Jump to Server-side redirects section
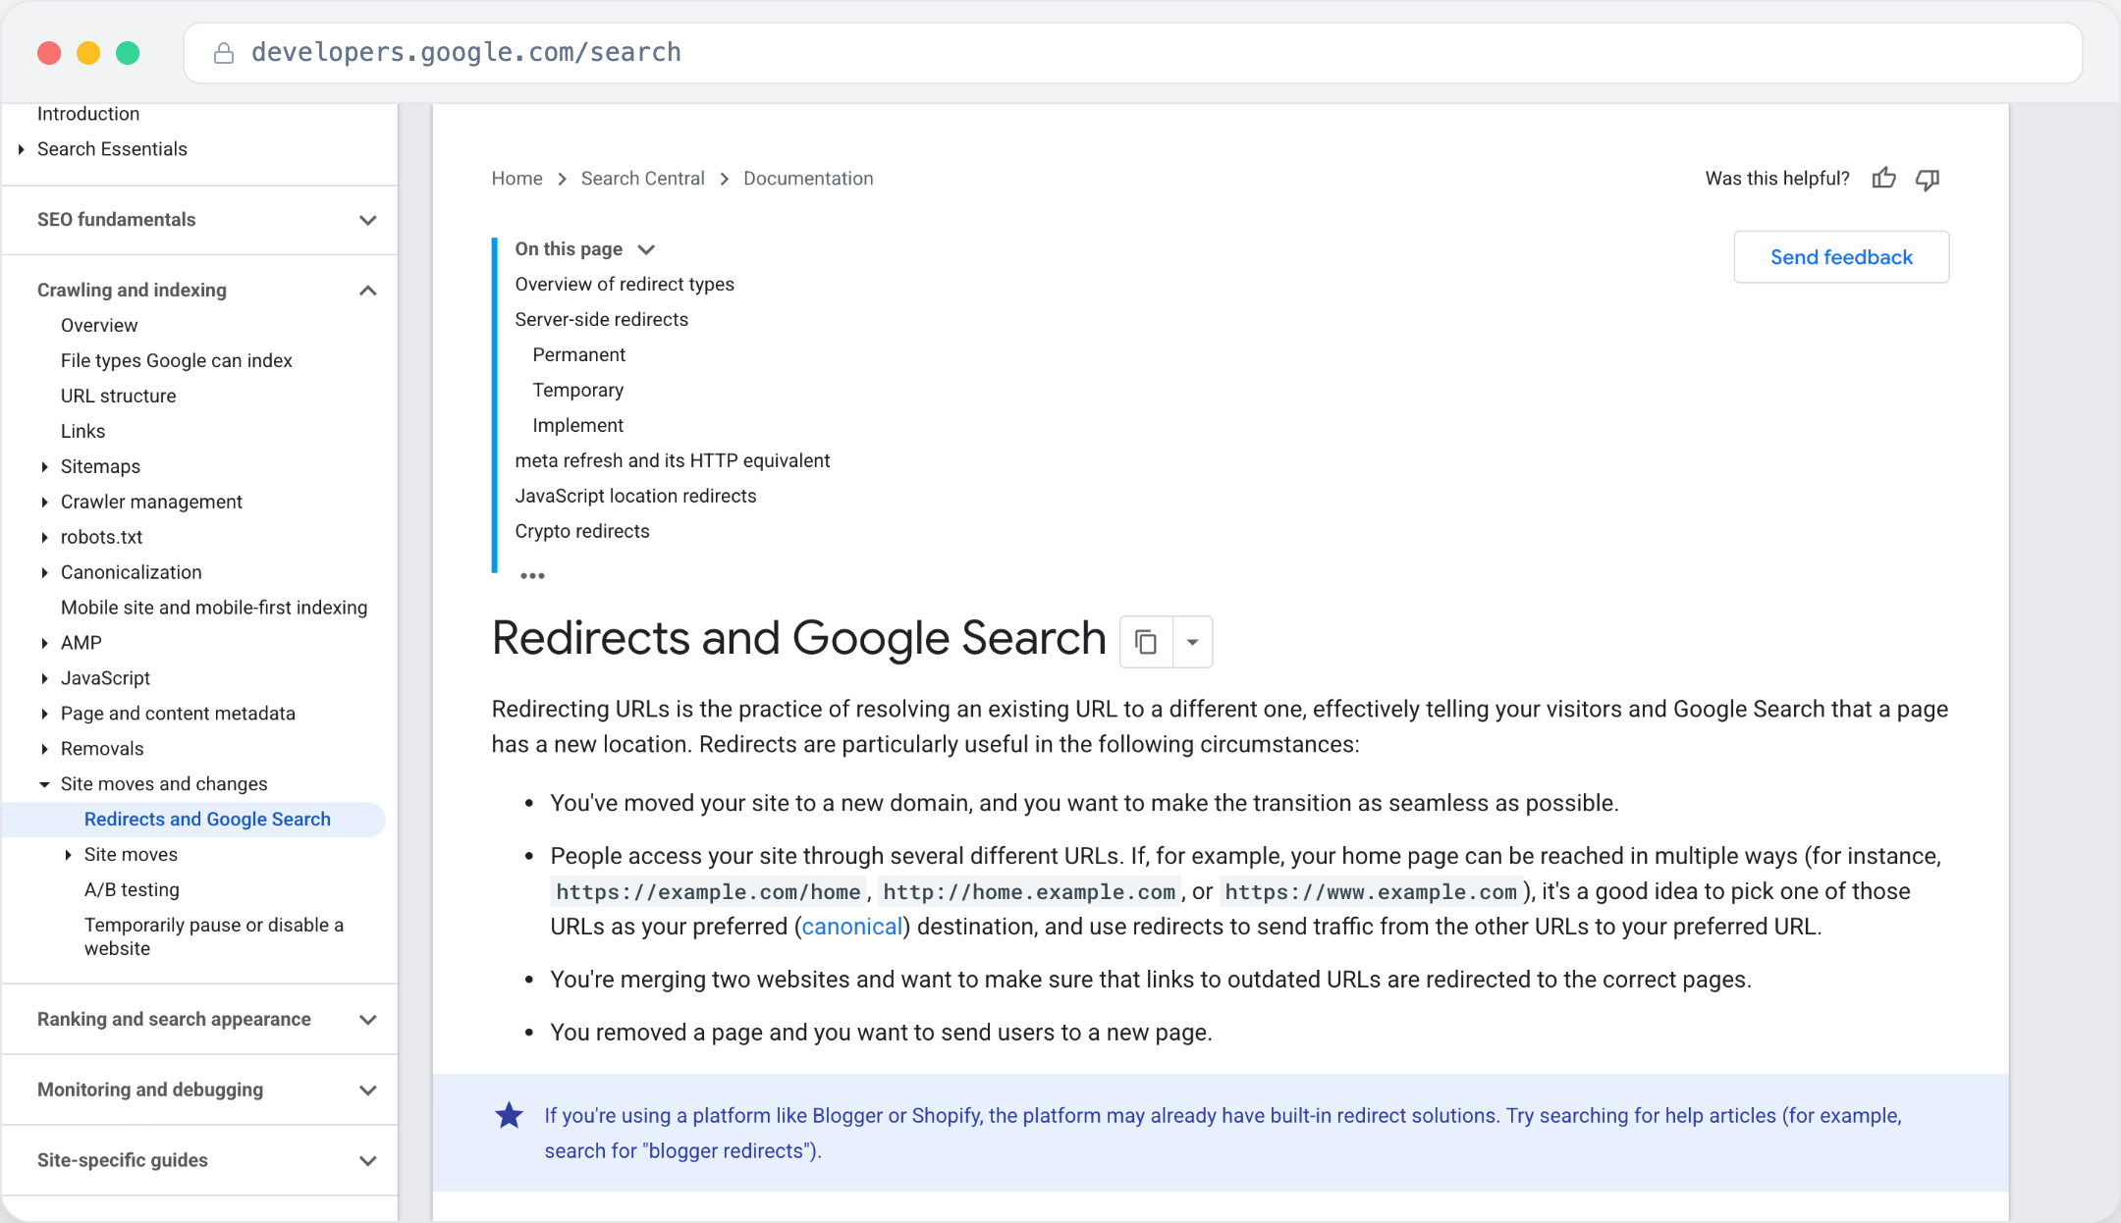The width and height of the screenshot is (2121, 1223). coord(602,320)
